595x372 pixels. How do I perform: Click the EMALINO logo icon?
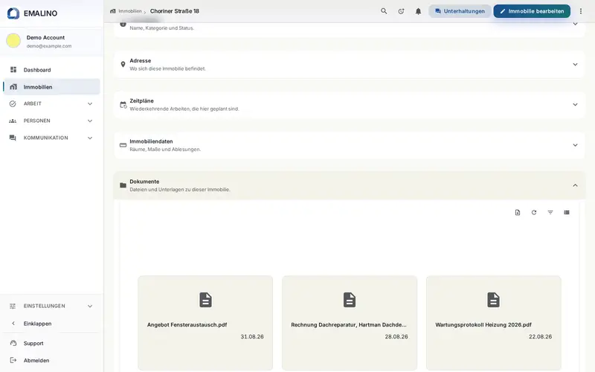[x=13, y=13]
